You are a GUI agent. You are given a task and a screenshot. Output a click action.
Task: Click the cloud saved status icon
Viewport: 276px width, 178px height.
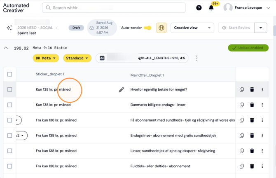[x=92, y=28]
